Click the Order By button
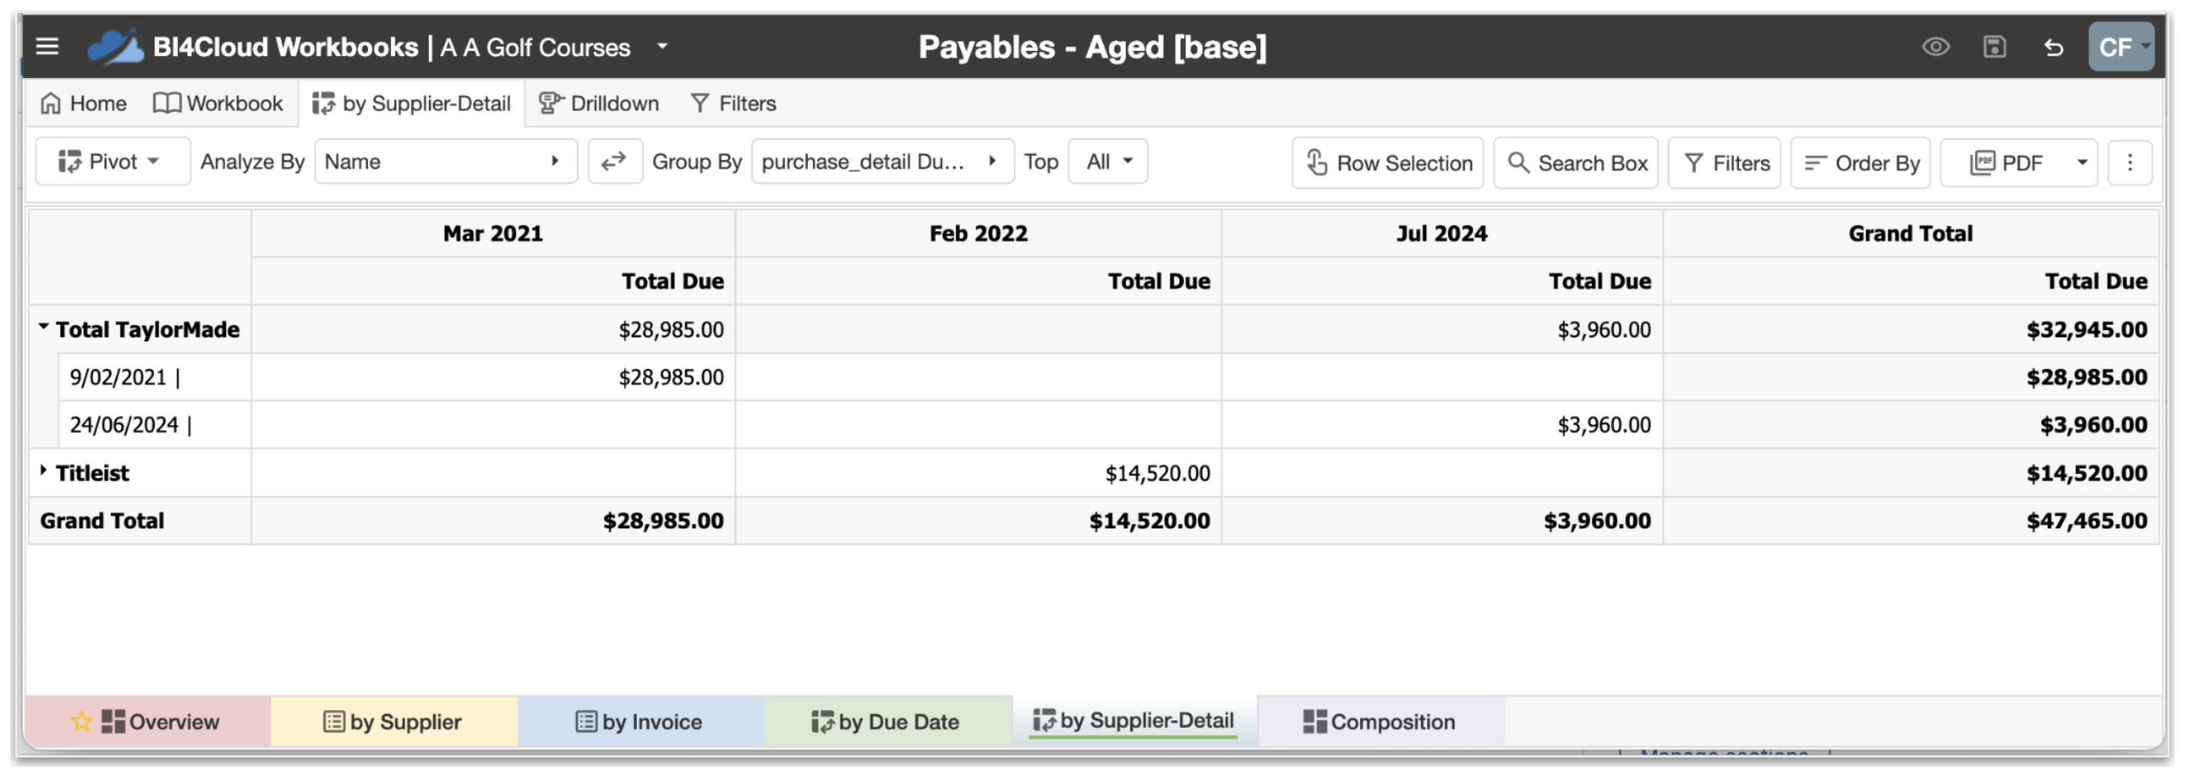Viewport: 2185px width, 777px height. (1860, 162)
